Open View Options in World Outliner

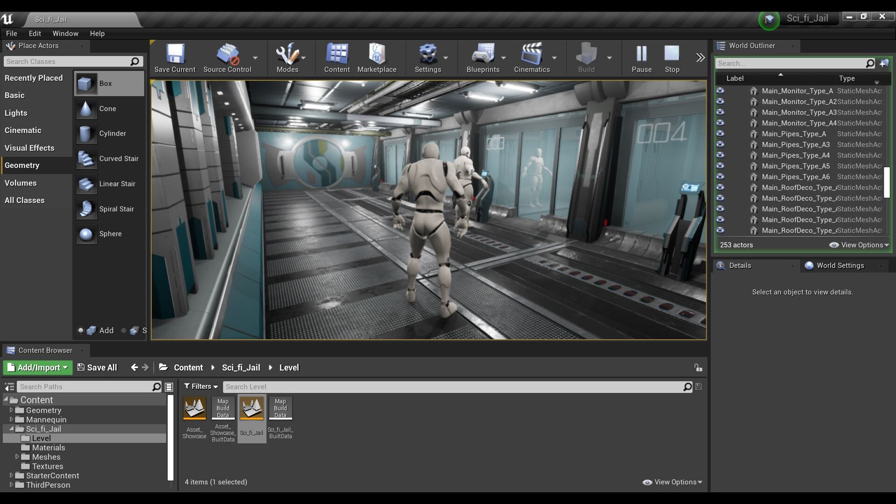tap(860, 245)
